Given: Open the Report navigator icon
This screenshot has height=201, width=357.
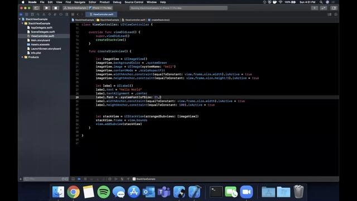Looking at the screenshot, I should tap(67, 15).
